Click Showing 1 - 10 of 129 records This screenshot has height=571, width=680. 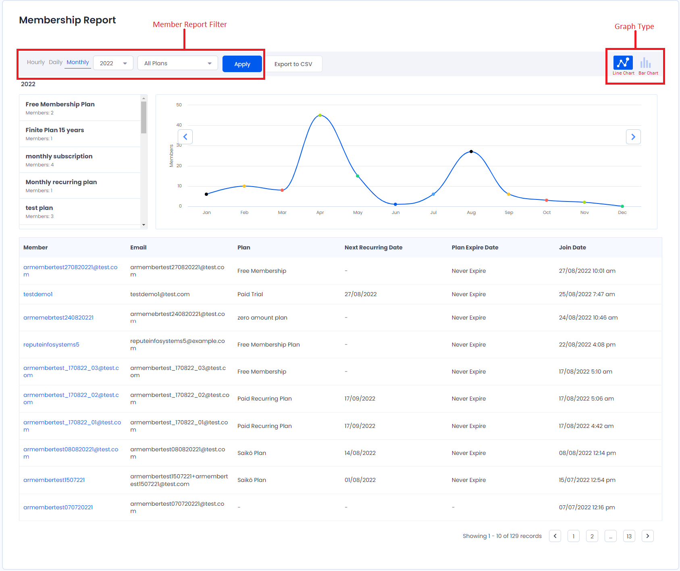(x=502, y=536)
